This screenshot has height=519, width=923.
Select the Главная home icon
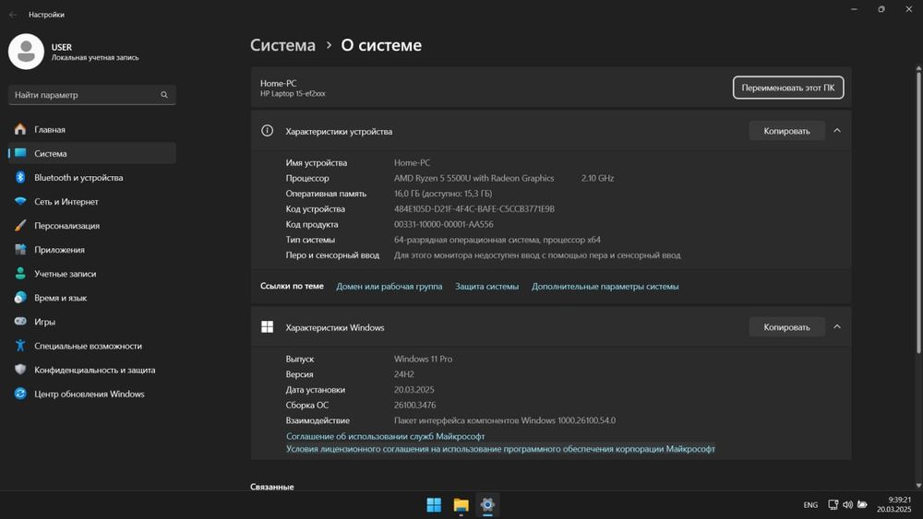20,129
